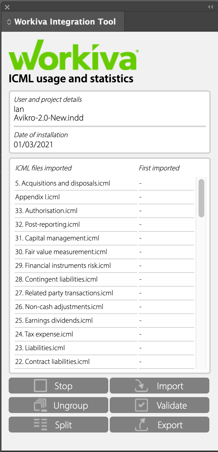Click the First imported column header
This screenshot has height=452, width=218.
159,168
